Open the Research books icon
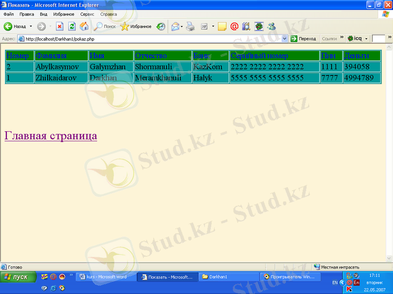 tap(247, 26)
